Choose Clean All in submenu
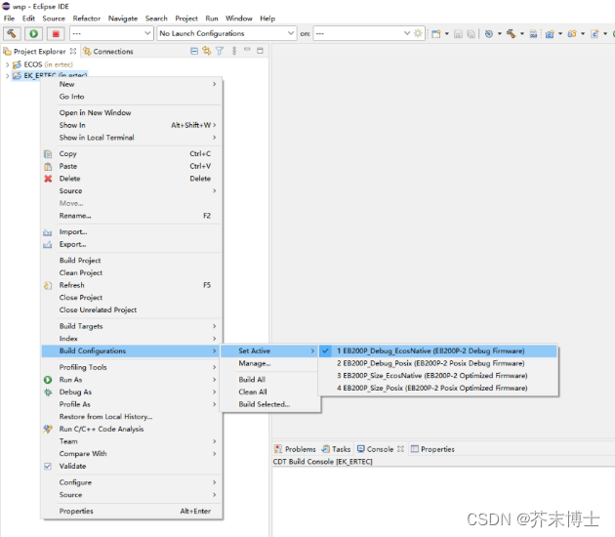This screenshot has width=615, height=537. [x=269, y=392]
